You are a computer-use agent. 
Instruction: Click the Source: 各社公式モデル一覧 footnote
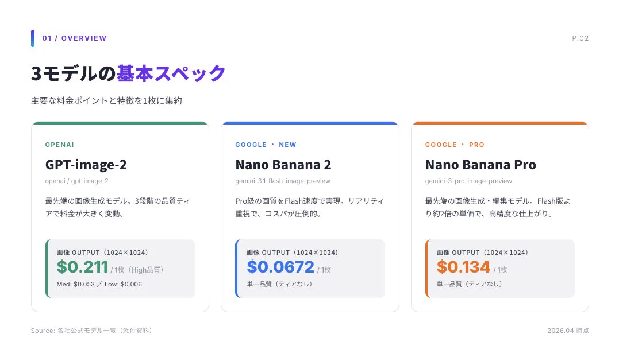coord(91,331)
